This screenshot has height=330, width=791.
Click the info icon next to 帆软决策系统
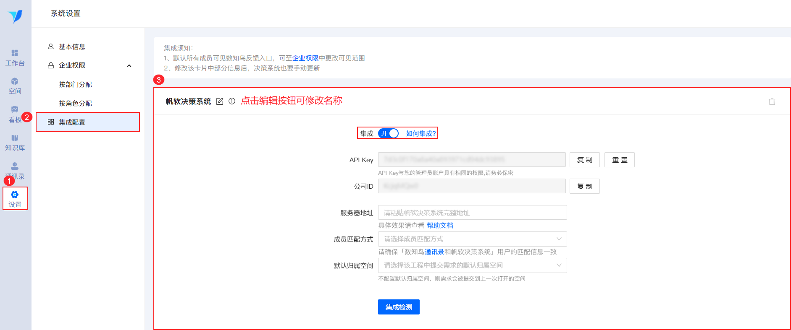(232, 101)
